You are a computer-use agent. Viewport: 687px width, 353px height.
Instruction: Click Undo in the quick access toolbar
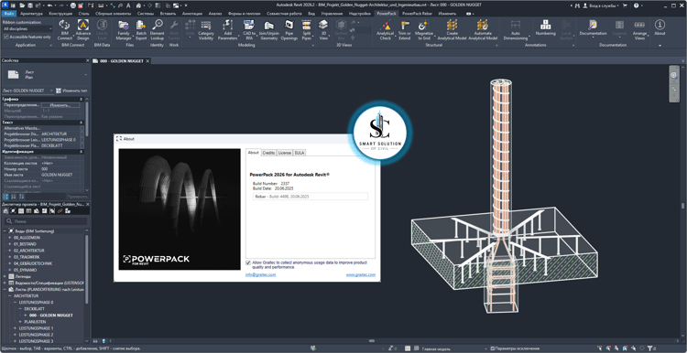pyautogui.click(x=49, y=6)
